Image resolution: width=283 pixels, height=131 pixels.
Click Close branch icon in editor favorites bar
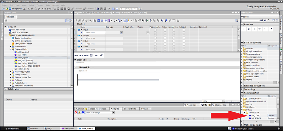coord(101,55)
